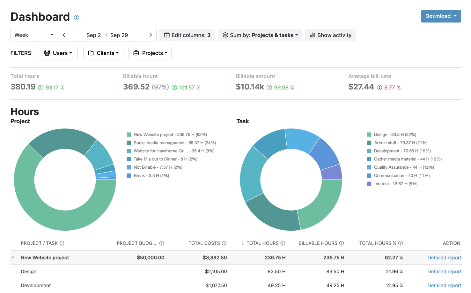471x293 pixels.
Task: Collapse the New Website project table row
Action: [13, 257]
